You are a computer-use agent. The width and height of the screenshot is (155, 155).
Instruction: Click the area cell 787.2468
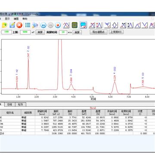56,121
